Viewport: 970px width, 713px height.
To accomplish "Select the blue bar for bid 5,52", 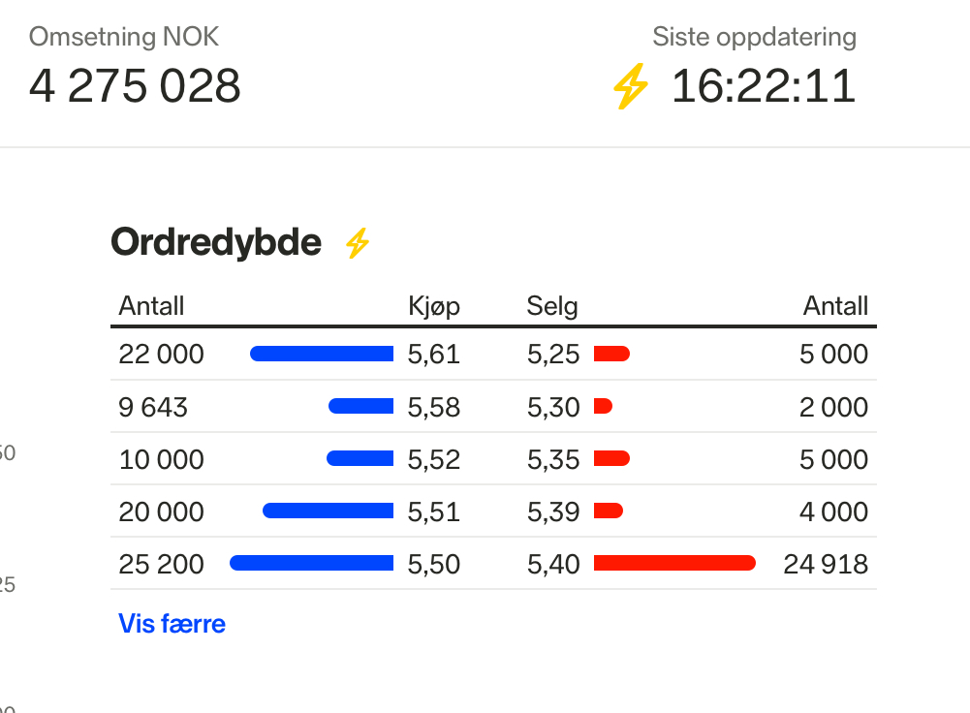I will 360,459.
